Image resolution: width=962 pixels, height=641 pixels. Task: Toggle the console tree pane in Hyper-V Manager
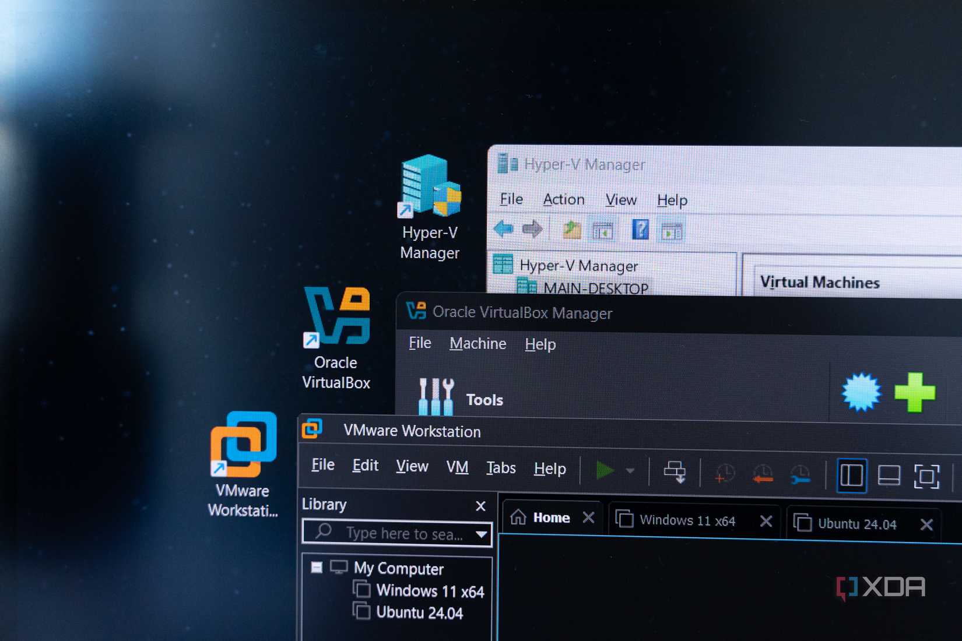tap(603, 231)
